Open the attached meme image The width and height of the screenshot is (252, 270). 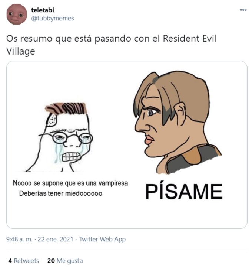click(x=127, y=145)
